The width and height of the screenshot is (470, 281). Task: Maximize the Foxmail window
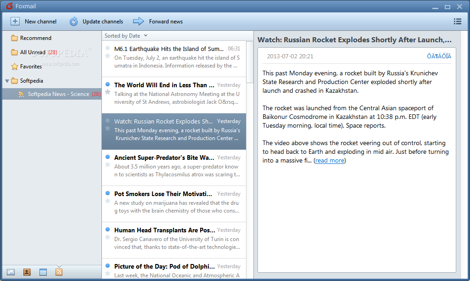(x=447, y=6)
